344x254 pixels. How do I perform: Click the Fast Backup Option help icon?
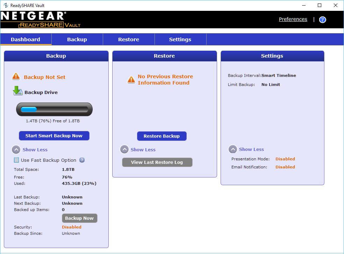pyautogui.click(x=82, y=160)
